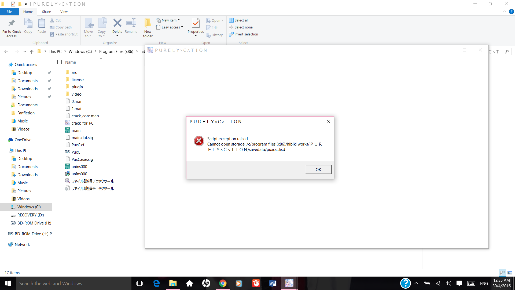Click the Copy ribbon icon
This screenshot has height=290, width=515.
click(x=28, y=26)
